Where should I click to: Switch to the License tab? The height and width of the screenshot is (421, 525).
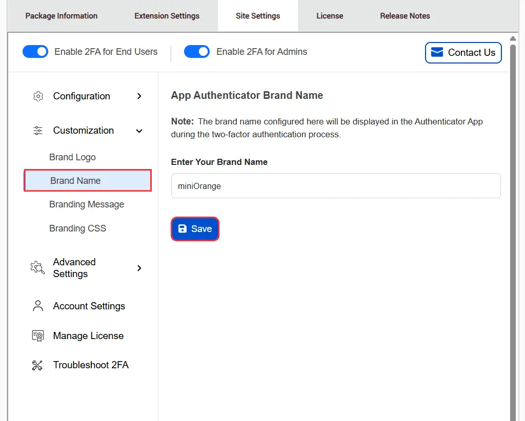(330, 15)
